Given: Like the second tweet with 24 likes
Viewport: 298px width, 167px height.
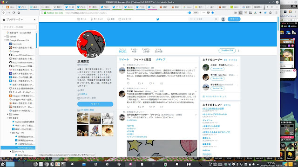Looking at the screenshot, I should click(150, 107).
